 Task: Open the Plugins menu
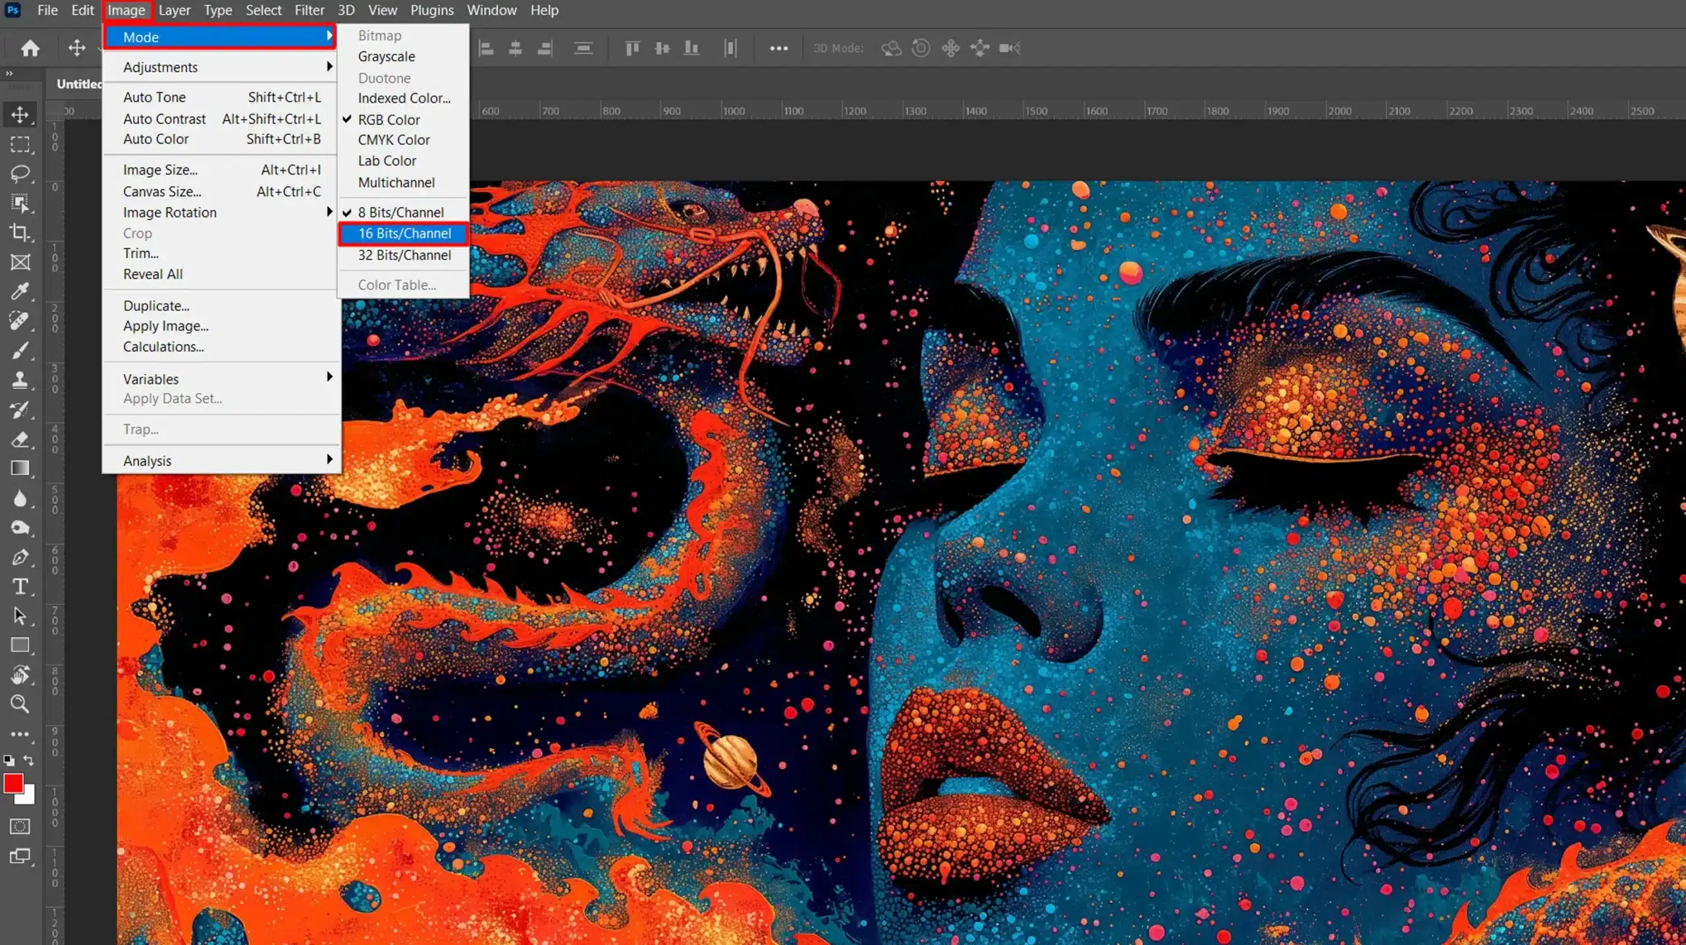[432, 10]
